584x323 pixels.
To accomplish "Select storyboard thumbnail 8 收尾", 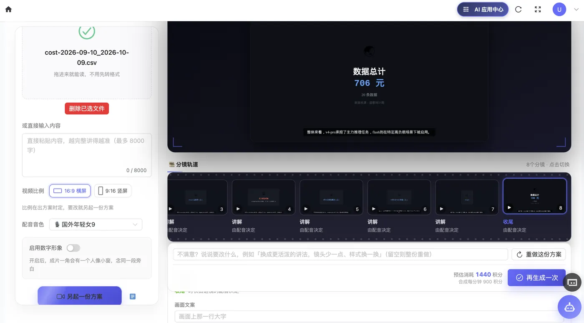I will (x=535, y=196).
